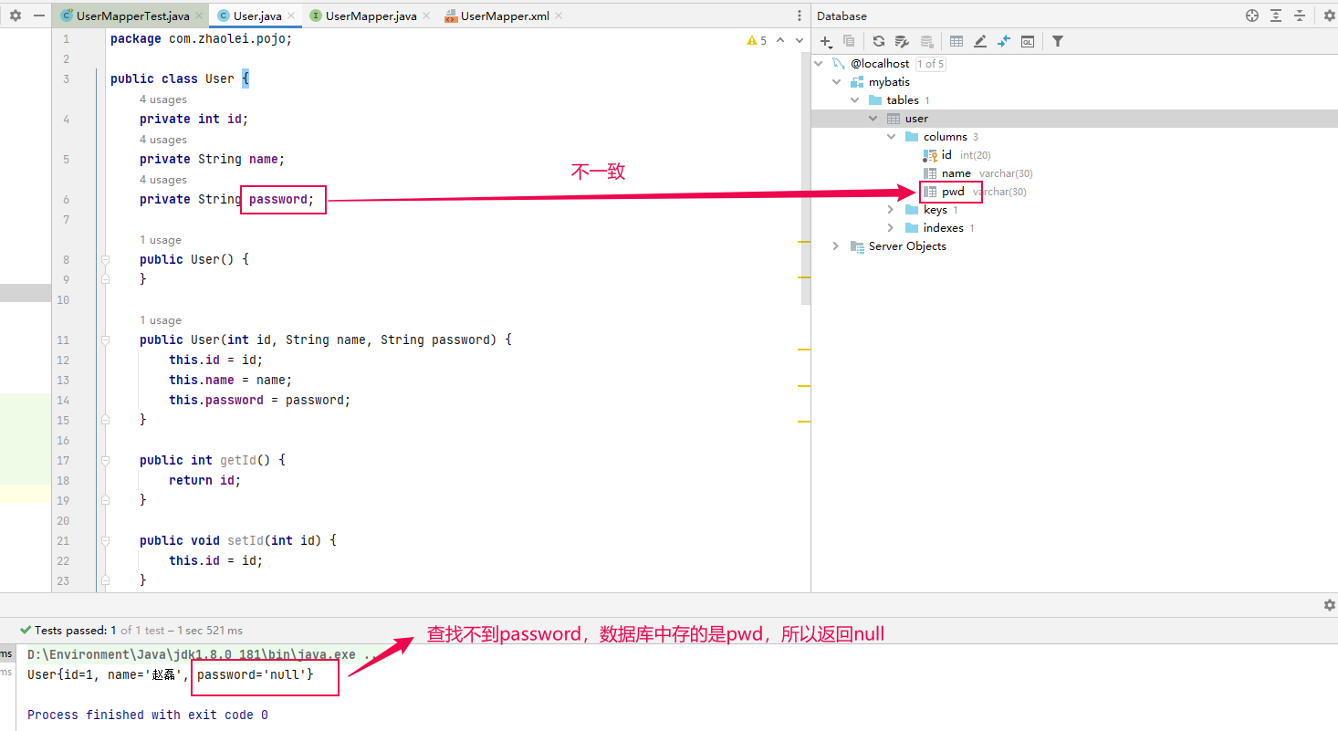This screenshot has width=1338, height=731.
Task: Click '4 usages' hint above name field
Action: click(x=163, y=140)
